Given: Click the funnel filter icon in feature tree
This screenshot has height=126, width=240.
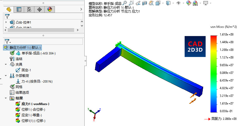Looking at the screenshot, I should [x=7, y=16].
